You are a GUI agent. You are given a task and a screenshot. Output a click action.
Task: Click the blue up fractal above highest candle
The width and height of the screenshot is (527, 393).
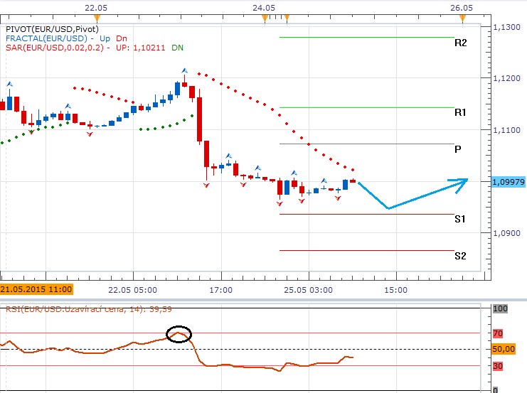(x=184, y=71)
